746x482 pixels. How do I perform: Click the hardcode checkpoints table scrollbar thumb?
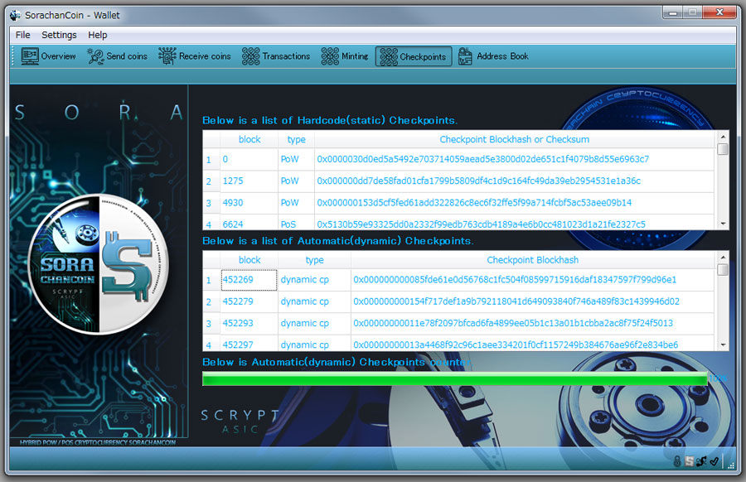(x=723, y=149)
